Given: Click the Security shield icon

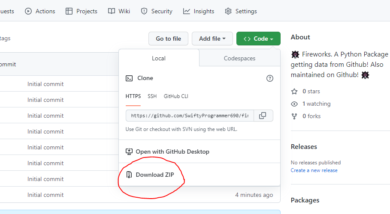Looking at the screenshot, I should [x=144, y=11].
